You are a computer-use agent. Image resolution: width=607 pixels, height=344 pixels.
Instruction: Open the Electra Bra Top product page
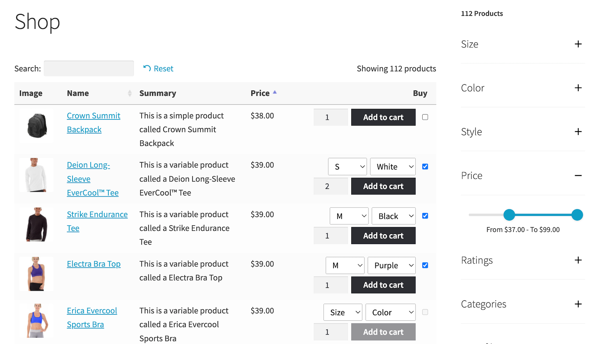click(93, 264)
